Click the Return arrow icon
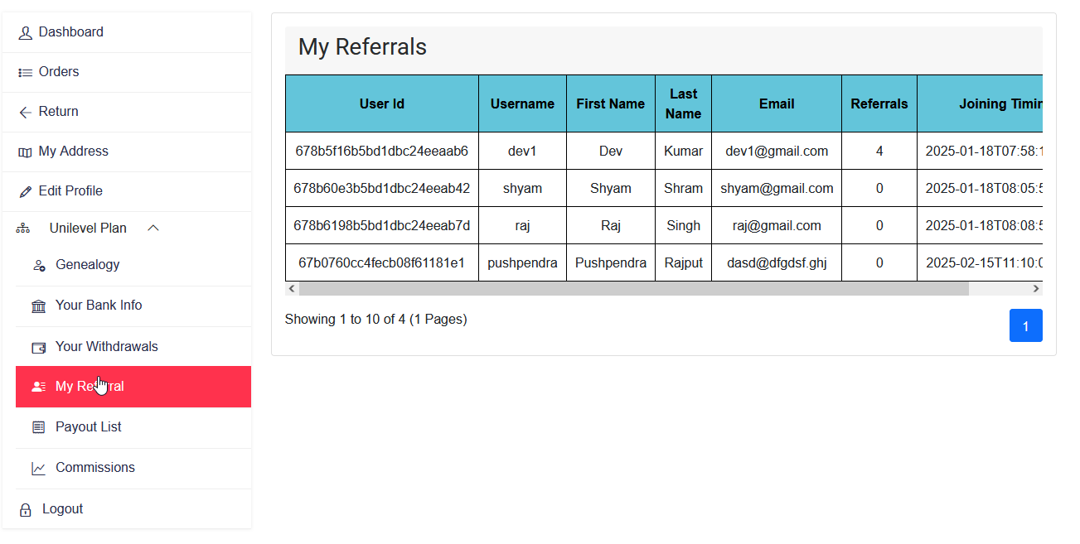1080x544 pixels. tap(25, 112)
